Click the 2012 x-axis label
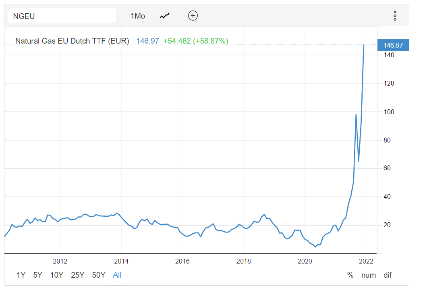 [60, 261]
